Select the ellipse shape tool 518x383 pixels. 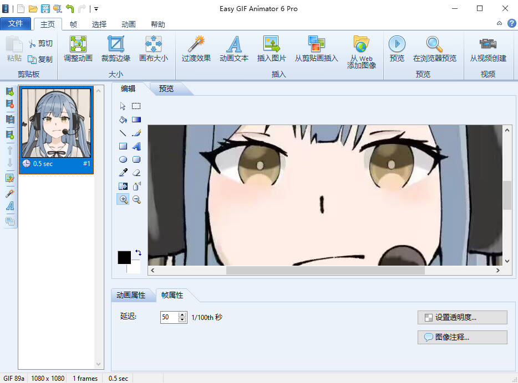(123, 159)
